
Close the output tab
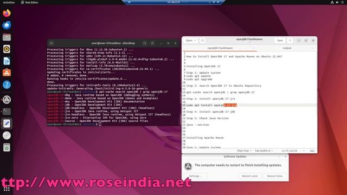pyautogui.click(x=312, y=48)
